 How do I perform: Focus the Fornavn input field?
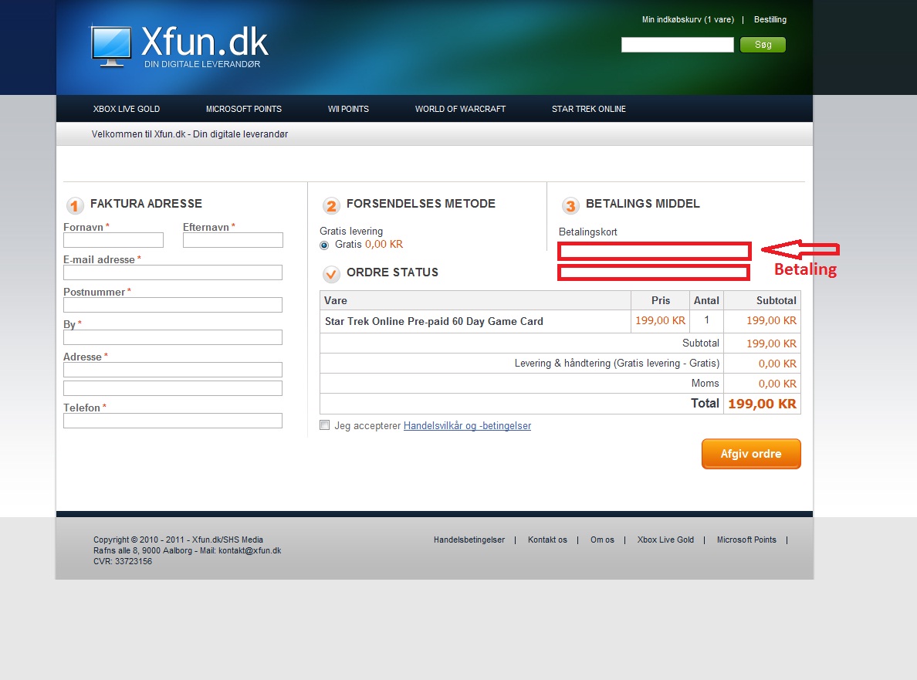click(113, 240)
